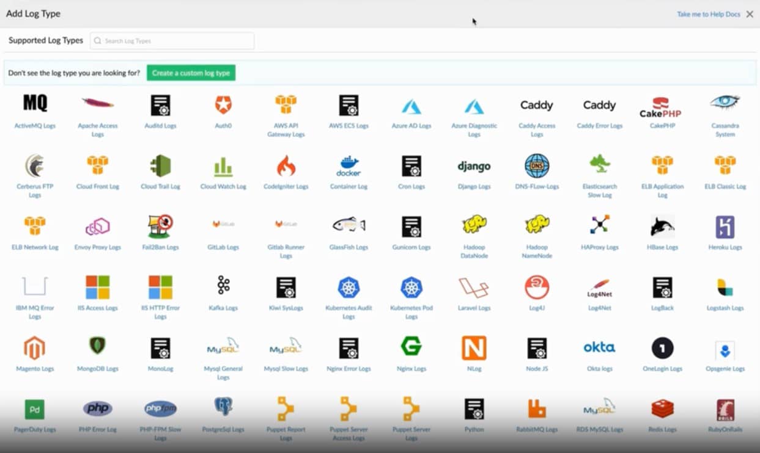Viewport: 760px width, 453px height.
Task: Click the AWS ECS Logs label
Action: tap(349, 126)
